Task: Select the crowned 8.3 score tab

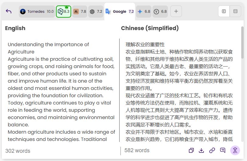Action: point(64,12)
